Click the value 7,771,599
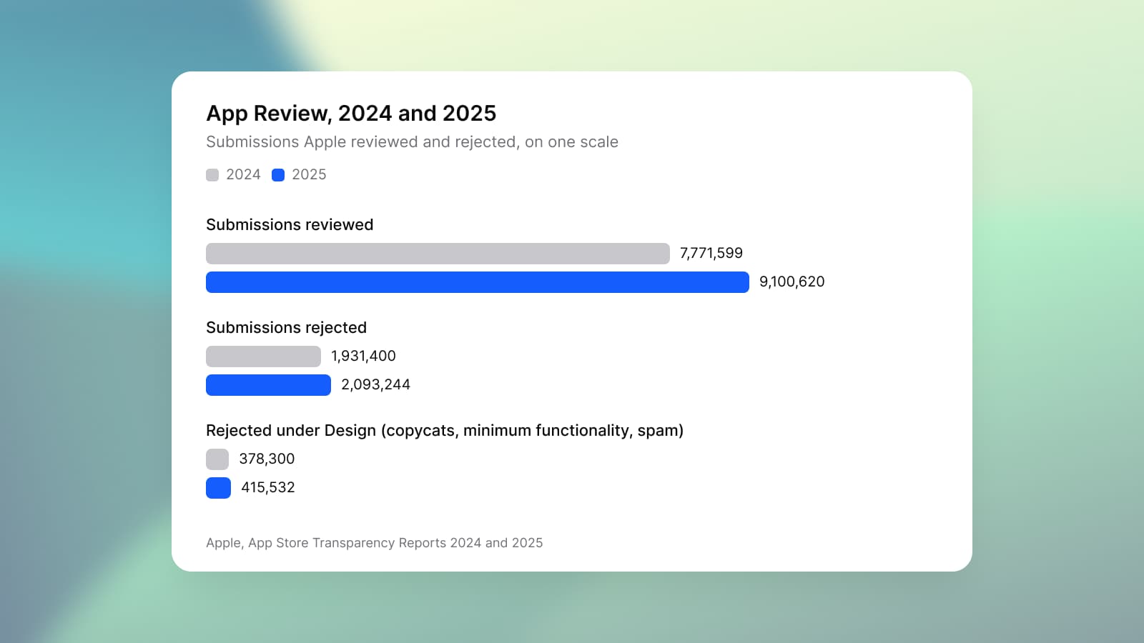This screenshot has height=643, width=1144. click(x=711, y=253)
